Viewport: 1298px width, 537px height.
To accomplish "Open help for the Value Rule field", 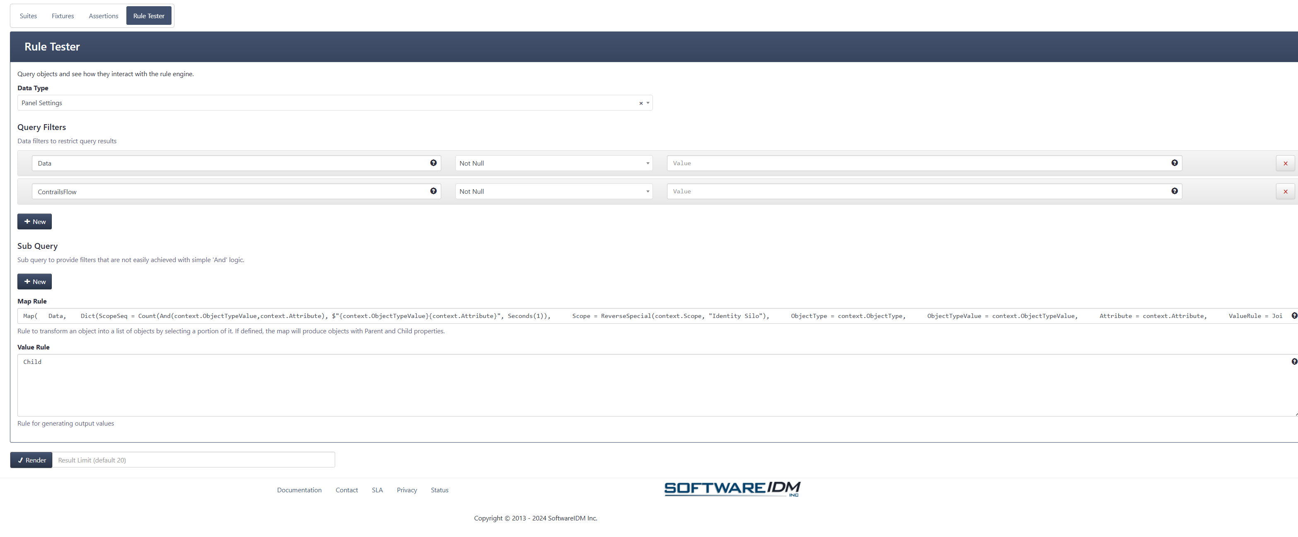I will (1293, 362).
